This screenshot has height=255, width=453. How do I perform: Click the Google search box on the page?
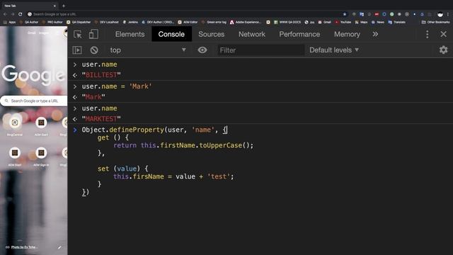34,101
